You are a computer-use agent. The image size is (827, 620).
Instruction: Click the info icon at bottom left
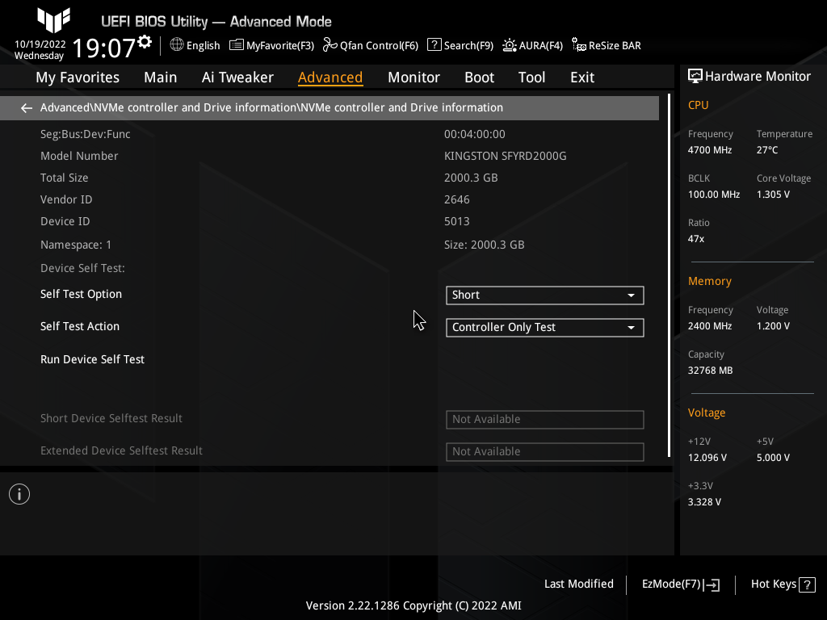[19, 493]
